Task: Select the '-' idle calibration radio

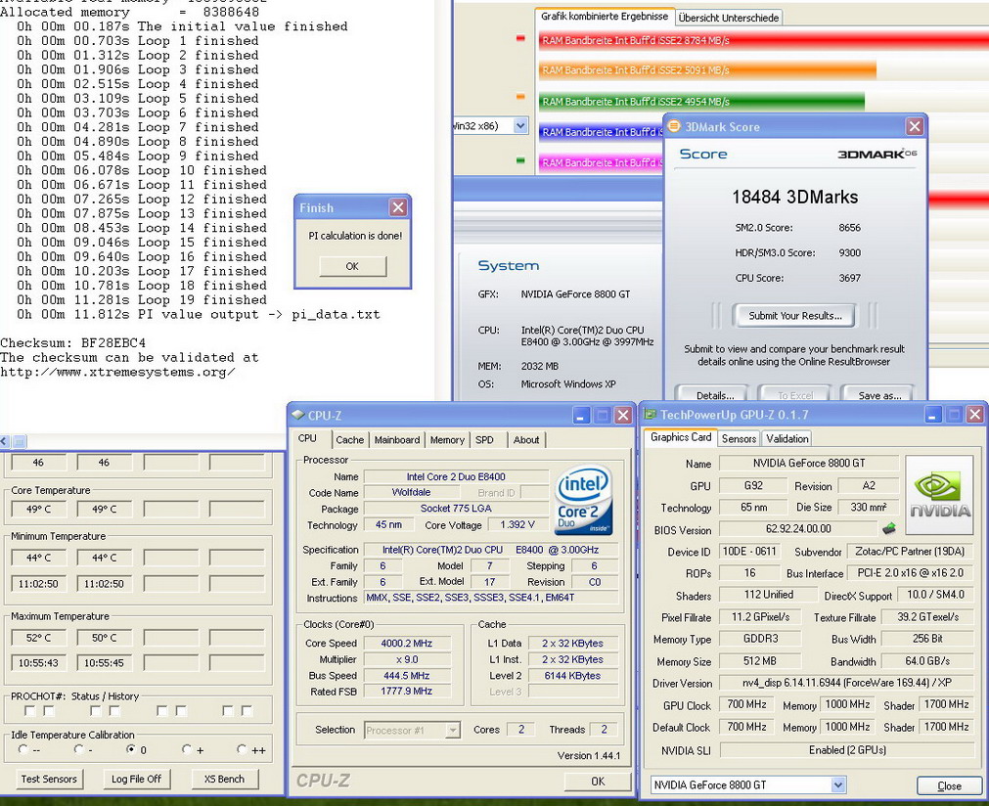Action: click(x=79, y=749)
